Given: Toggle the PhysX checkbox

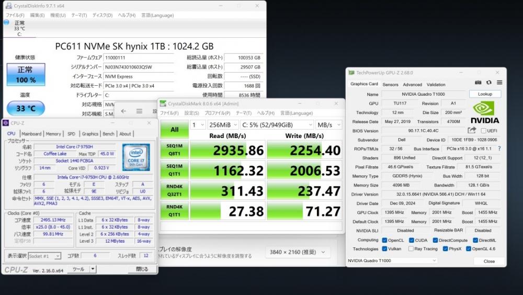Looking at the screenshot, I should coord(445,248).
